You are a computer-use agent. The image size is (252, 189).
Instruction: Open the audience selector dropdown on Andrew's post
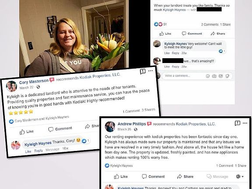[x=240, y=177]
